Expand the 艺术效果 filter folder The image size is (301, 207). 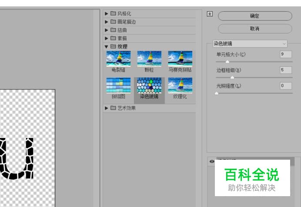[106, 108]
